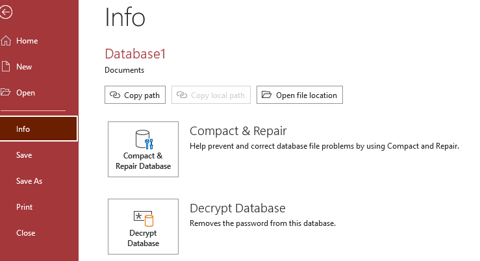Select the Info tab in sidebar
480x261 pixels.
click(x=38, y=129)
